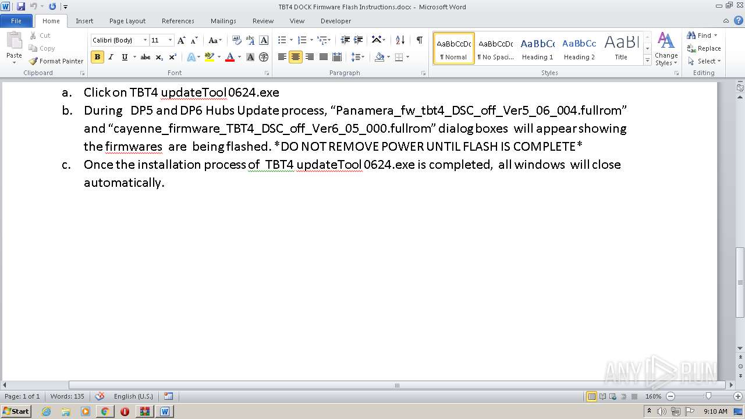Image resolution: width=745 pixels, height=419 pixels.
Task: Open line spacing dropdown
Action: (358, 57)
